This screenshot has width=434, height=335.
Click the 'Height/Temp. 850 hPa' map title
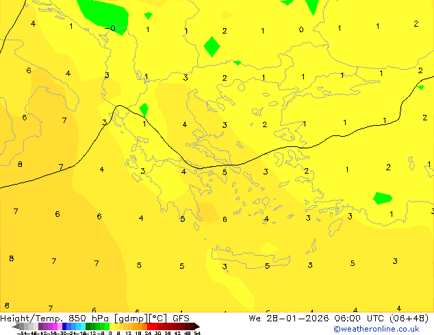(x=55, y=319)
